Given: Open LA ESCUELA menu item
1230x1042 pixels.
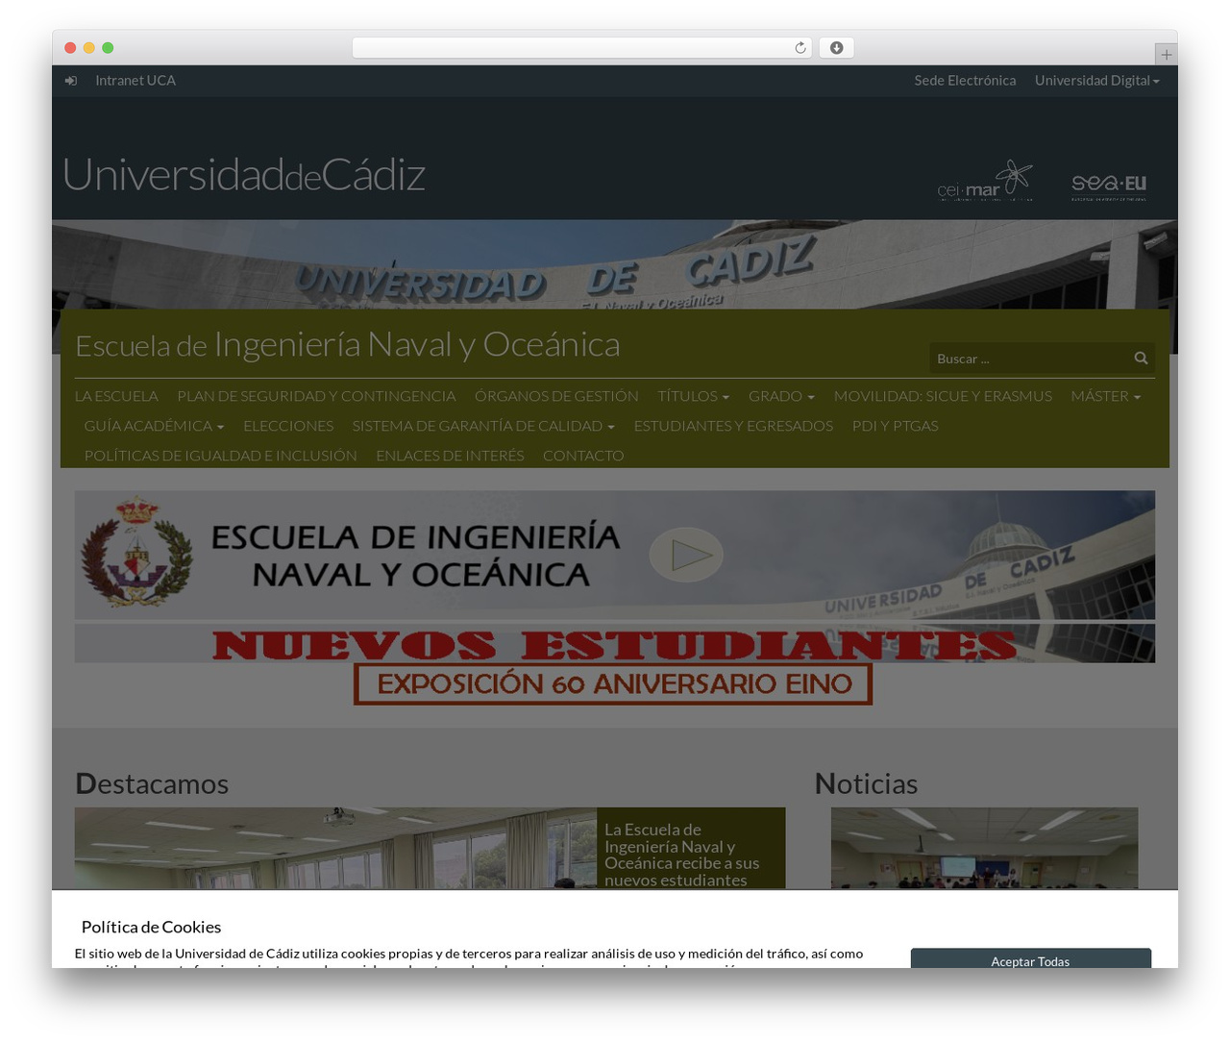Looking at the screenshot, I should 116,396.
